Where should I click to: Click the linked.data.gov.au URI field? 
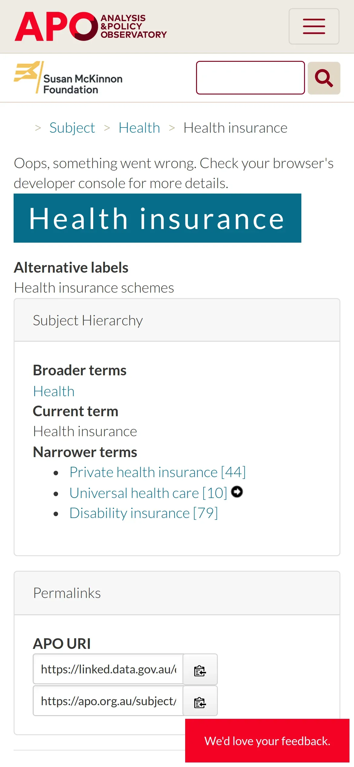coord(108,669)
